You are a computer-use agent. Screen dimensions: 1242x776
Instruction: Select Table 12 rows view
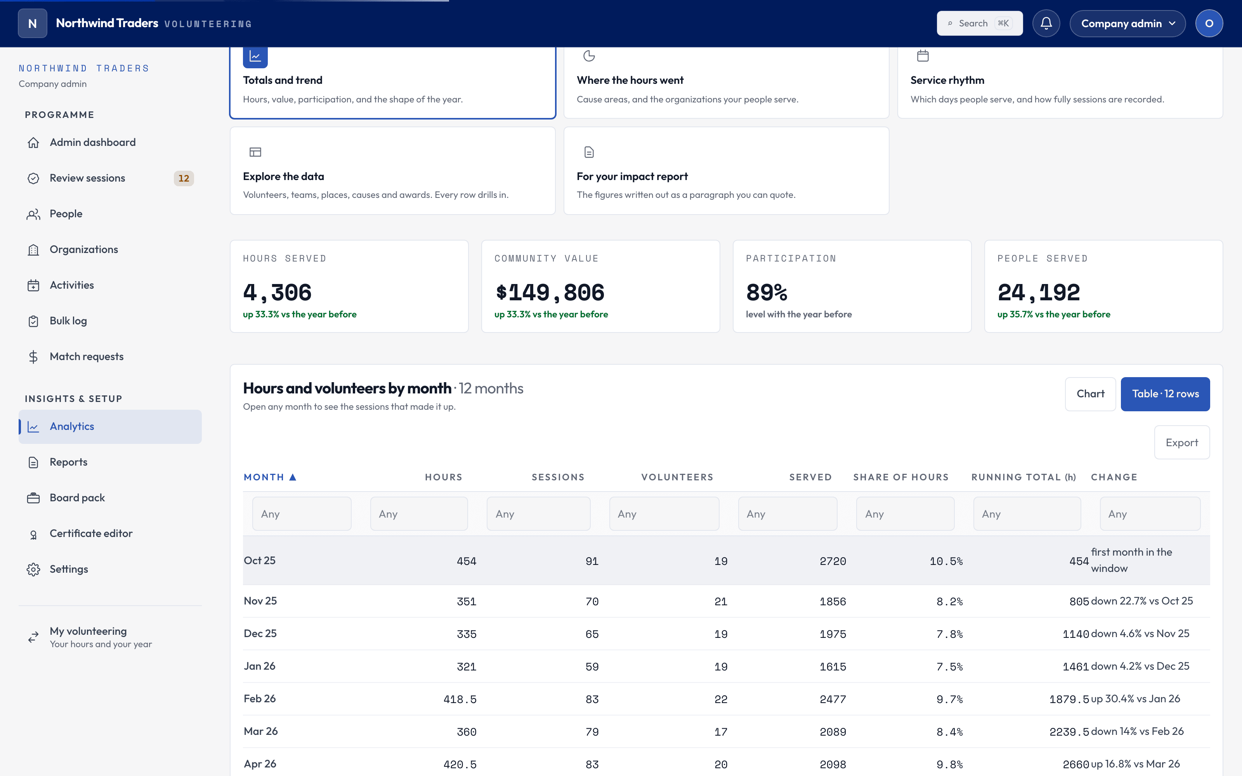1165,394
